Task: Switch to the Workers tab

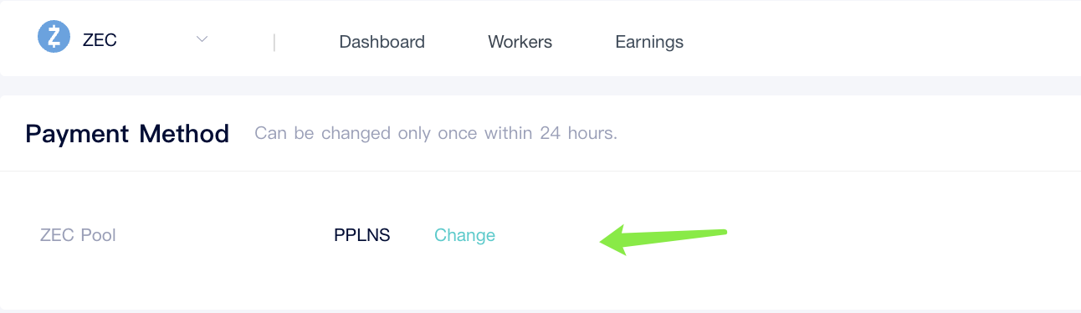Action: point(520,42)
